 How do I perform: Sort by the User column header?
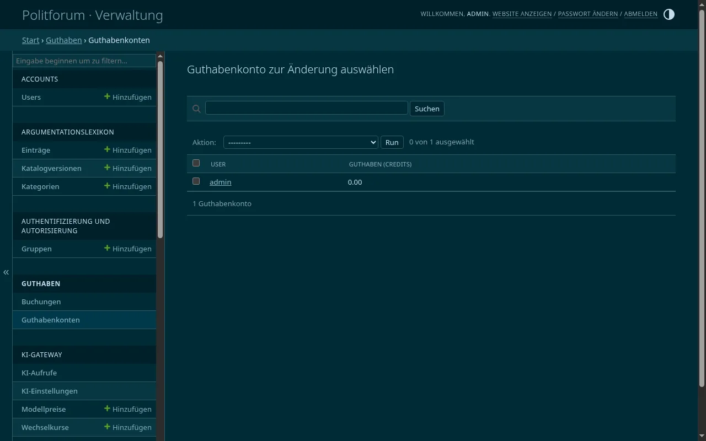(218, 164)
